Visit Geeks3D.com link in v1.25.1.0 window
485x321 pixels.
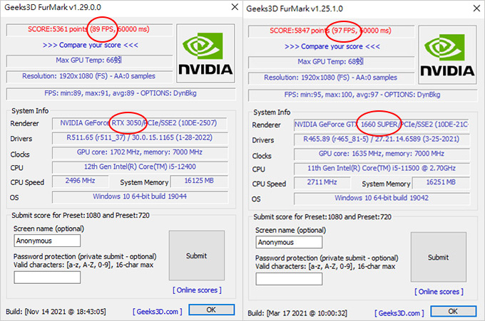click(399, 313)
